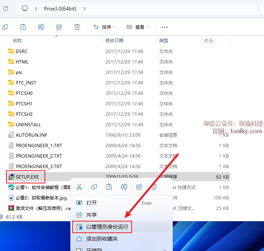
Task: Sort by the 类型 column header
Action: tap(164, 41)
